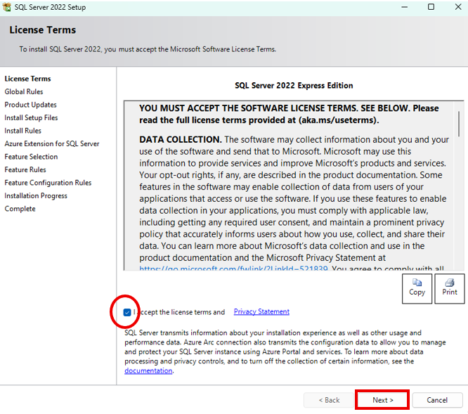This screenshot has height=414, width=468.
Task: Select Product Updates step in sidebar
Action: pos(30,105)
